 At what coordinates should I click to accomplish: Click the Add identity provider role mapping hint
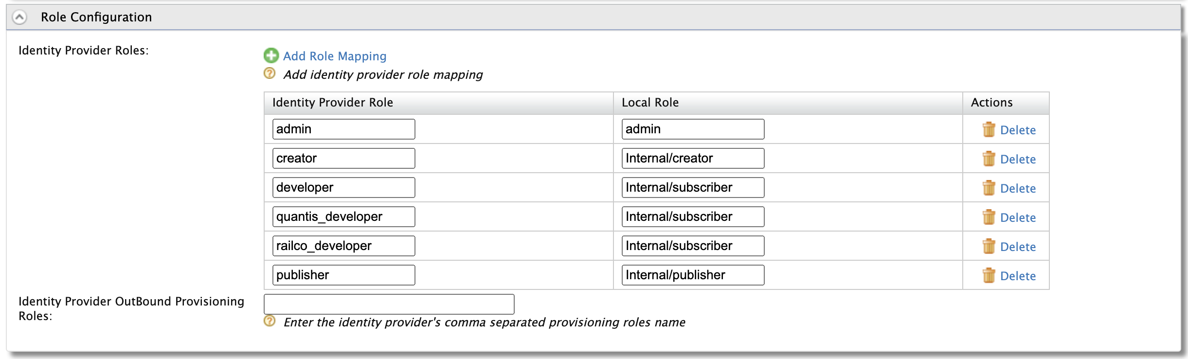383,74
